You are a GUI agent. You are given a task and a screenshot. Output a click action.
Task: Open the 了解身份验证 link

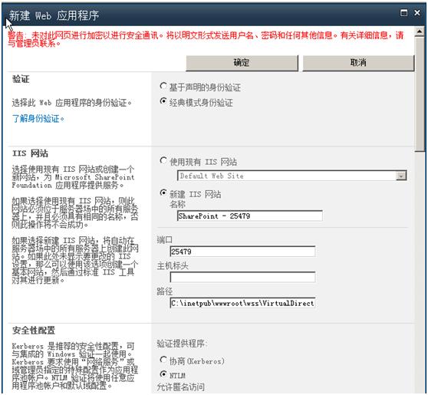[38, 118]
